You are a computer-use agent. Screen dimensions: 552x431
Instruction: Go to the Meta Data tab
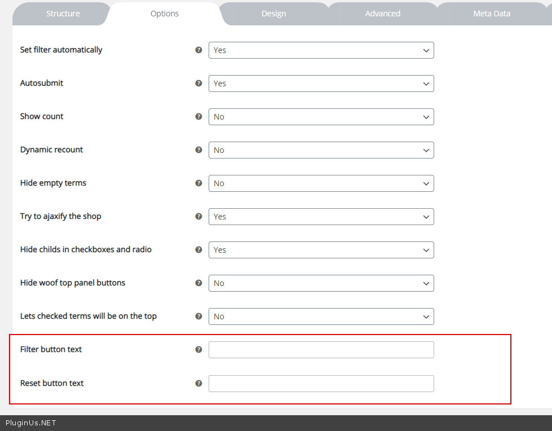(492, 14)
